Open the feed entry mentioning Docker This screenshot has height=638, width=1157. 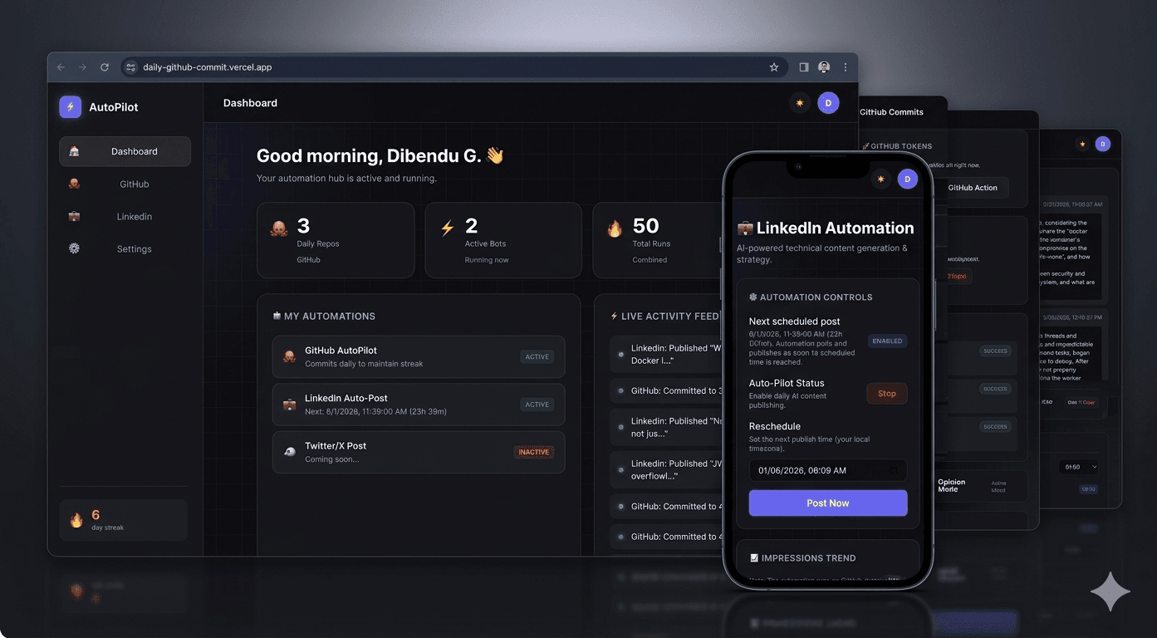tap(666, 354)
